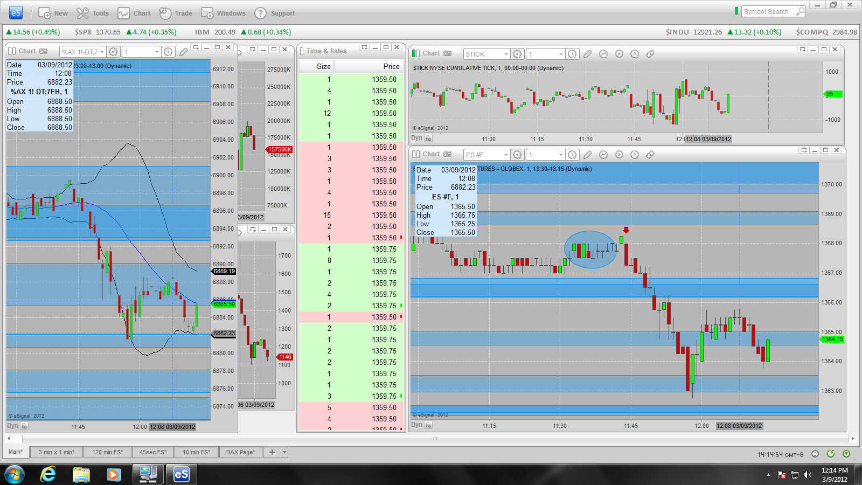This screenshot has height=485, width=862.
Task: Expand the ES #F symbol dropdown
Action: click(x=506, y=155)
